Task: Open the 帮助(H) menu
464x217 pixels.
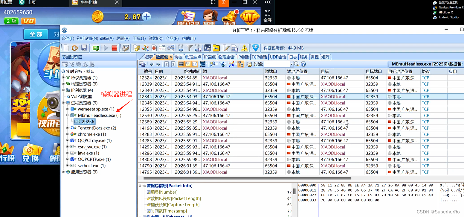Action: (x=189, y=38)
